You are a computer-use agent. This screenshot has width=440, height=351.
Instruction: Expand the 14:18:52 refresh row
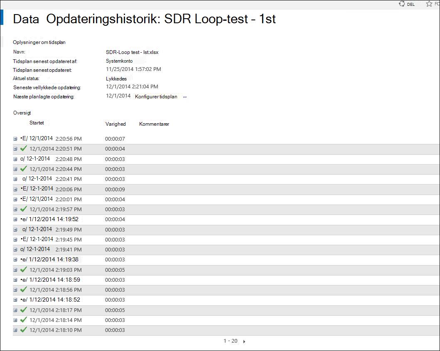[x=15, y=300]
